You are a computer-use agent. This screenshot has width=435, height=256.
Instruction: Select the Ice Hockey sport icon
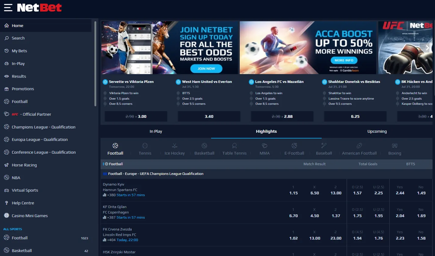[x=175, y=146]
